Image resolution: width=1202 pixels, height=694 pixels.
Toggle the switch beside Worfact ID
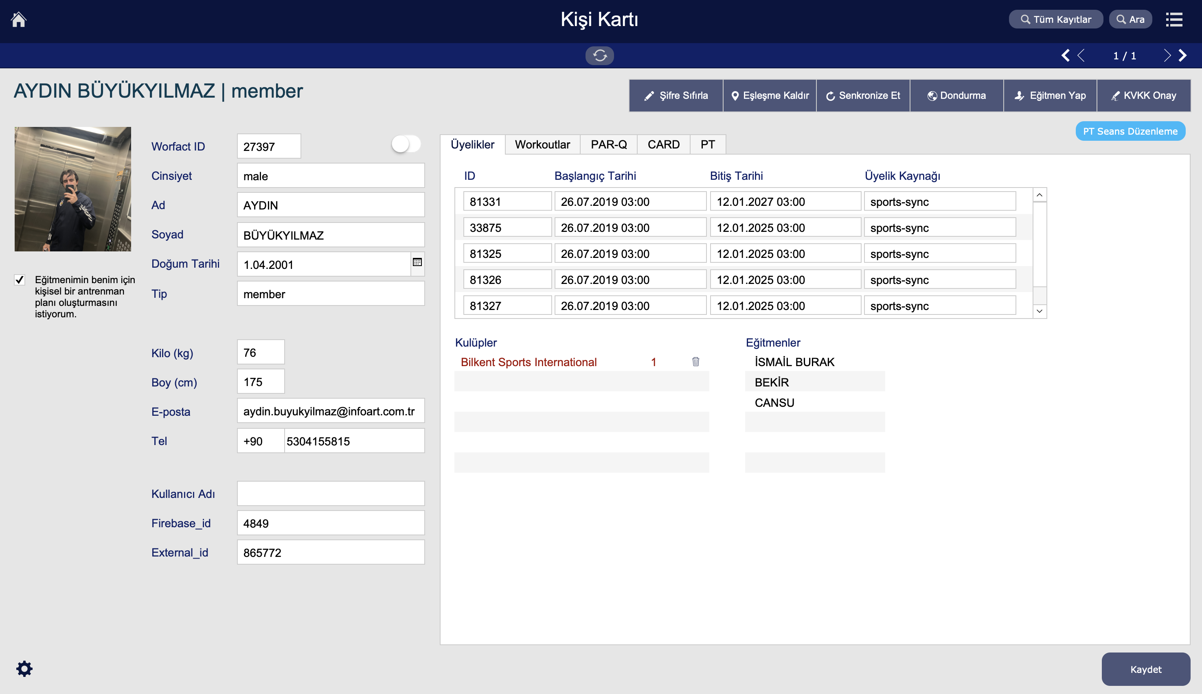click(x=406, y=144)
